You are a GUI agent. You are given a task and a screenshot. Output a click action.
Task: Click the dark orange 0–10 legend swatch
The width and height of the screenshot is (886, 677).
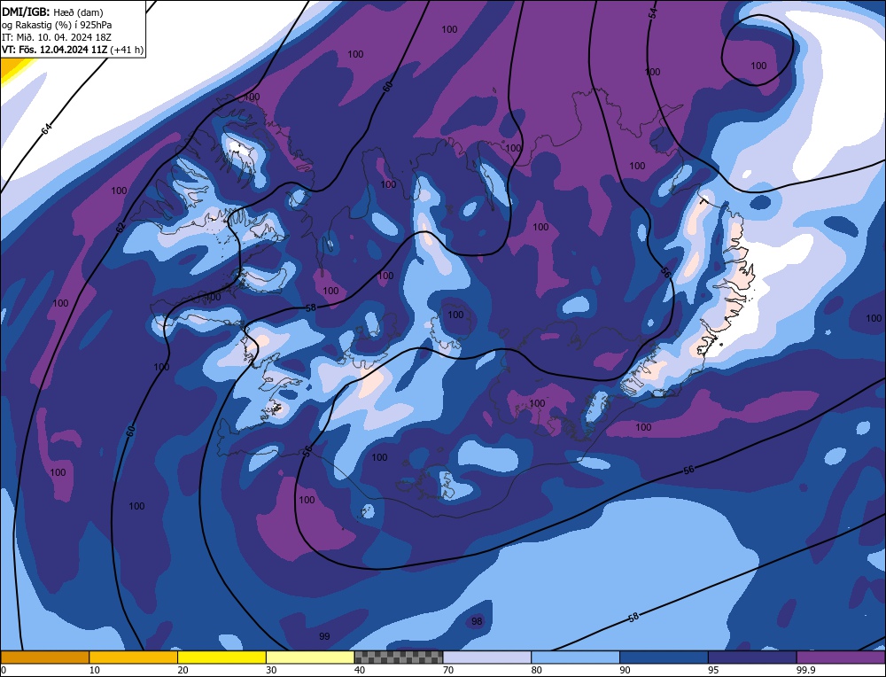44,658
